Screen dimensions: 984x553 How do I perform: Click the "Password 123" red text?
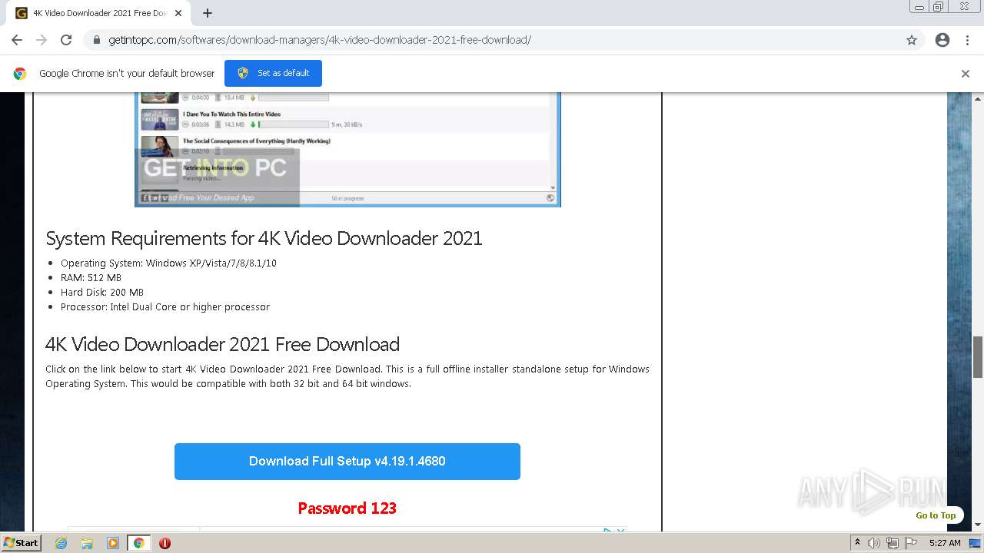(347, 508)
